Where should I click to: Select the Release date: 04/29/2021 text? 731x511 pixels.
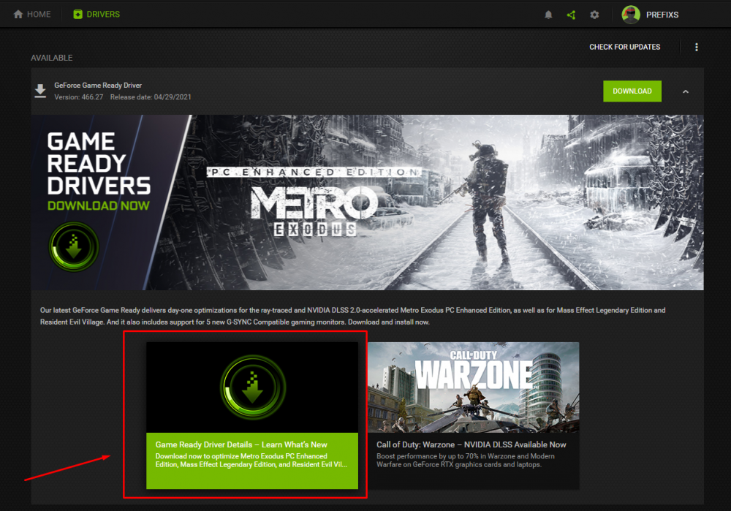151,97
